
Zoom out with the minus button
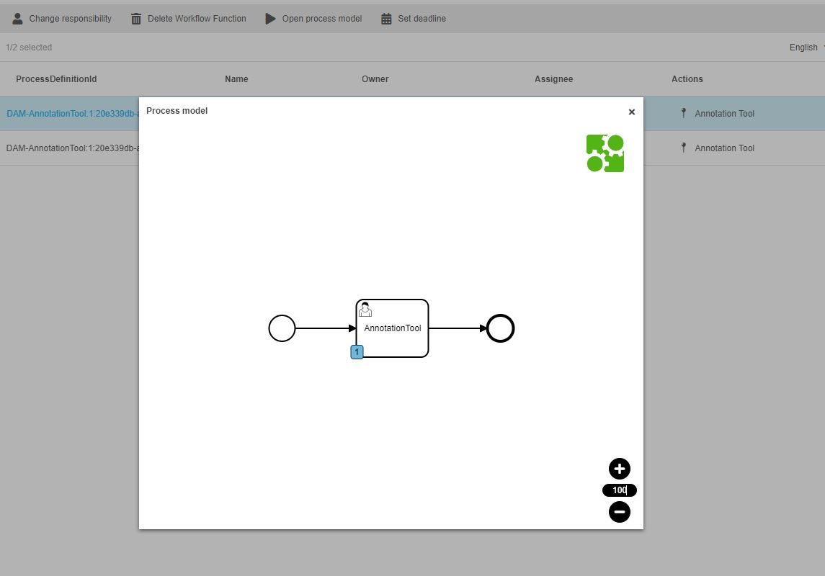click(x=620, y=512)
